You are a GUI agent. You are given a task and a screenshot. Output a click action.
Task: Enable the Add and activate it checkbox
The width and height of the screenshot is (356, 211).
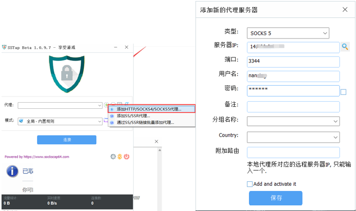(x=250, y=184)
